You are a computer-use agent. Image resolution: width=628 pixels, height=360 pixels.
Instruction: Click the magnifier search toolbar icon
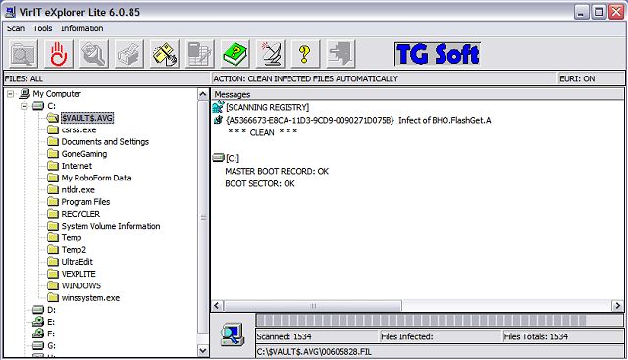94,54
